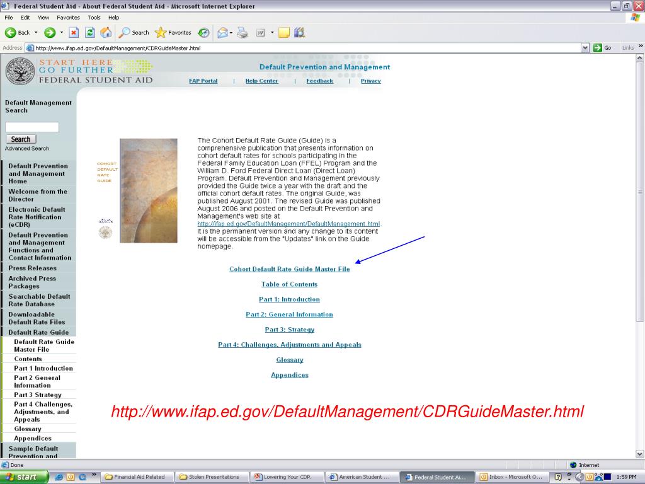This screenshot has height=484, width=645.
Task: Open Default Prevention and Management Home
Action: click(x=38, y=174)
